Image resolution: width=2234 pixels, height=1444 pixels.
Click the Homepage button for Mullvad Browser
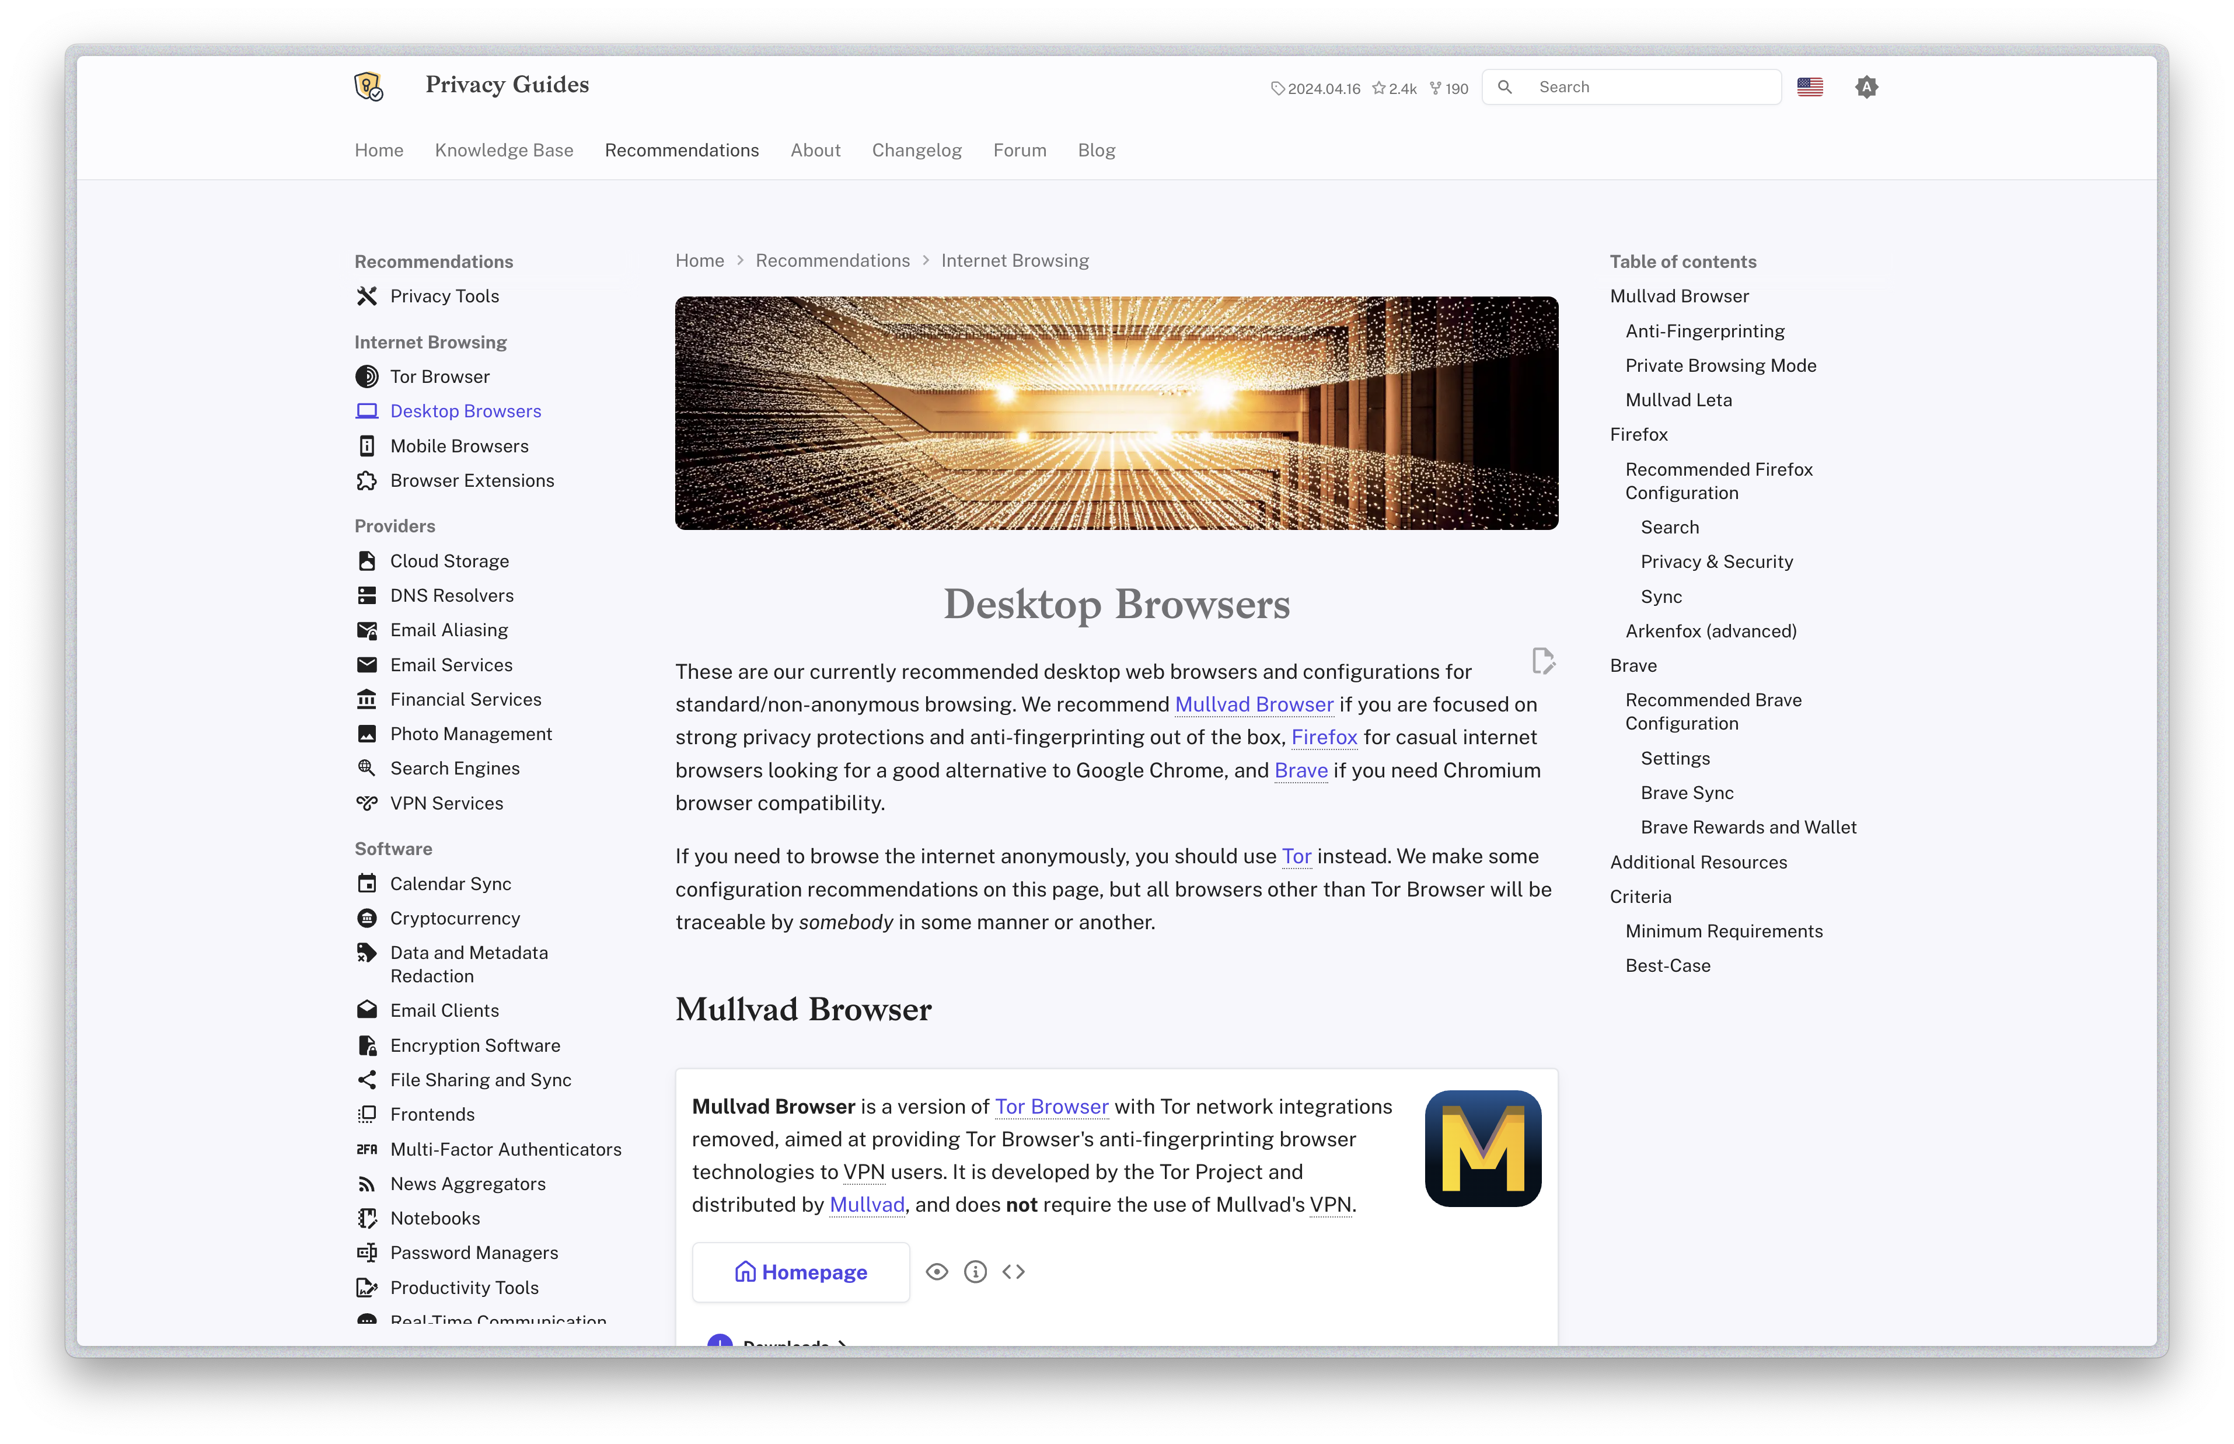click(801, 1272)
